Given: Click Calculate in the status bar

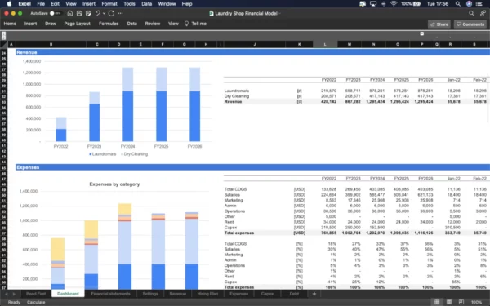Looking at the screenshot, I should tap(36, 302).
